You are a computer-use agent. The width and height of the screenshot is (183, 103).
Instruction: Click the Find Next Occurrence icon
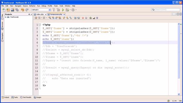point(57,18)
